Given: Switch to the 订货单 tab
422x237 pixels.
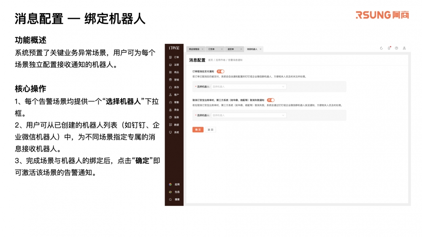Looking at the screenshot, I should pyautogui.click(x=211, y=49).
